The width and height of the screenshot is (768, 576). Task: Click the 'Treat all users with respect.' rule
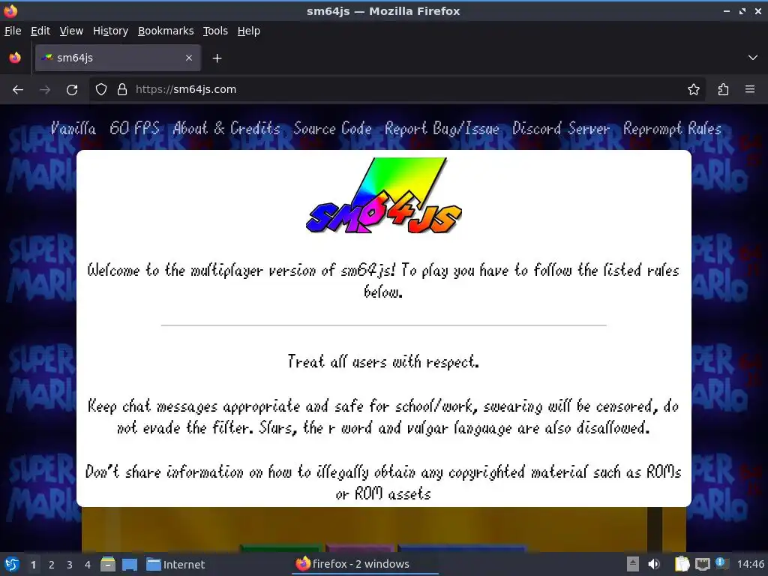tap(383, 361)
